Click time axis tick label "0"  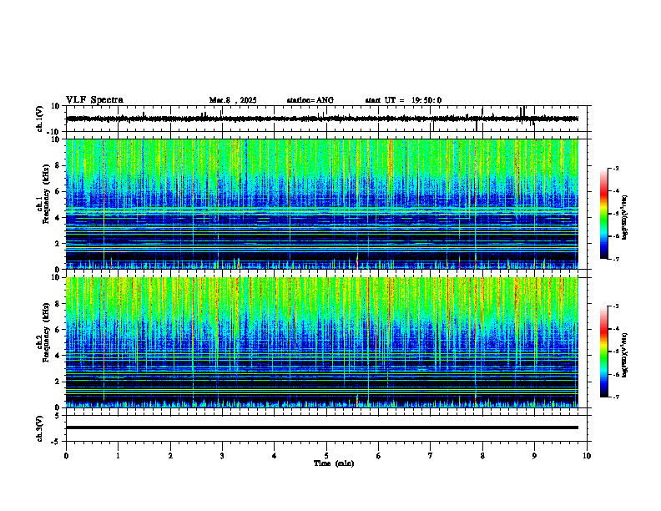[66, 456]
